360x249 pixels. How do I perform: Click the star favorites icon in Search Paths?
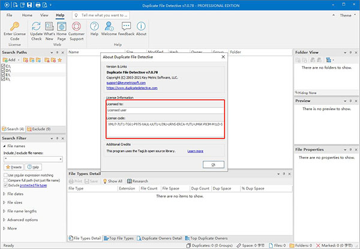59,60
